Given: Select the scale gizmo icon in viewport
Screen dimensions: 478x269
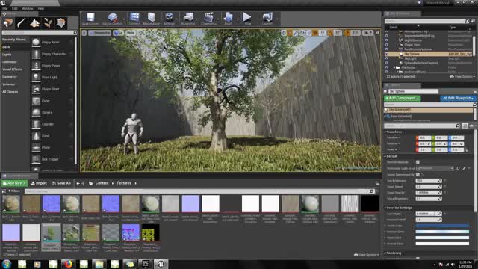Looking at the screenshot, I should click(296, 33).
